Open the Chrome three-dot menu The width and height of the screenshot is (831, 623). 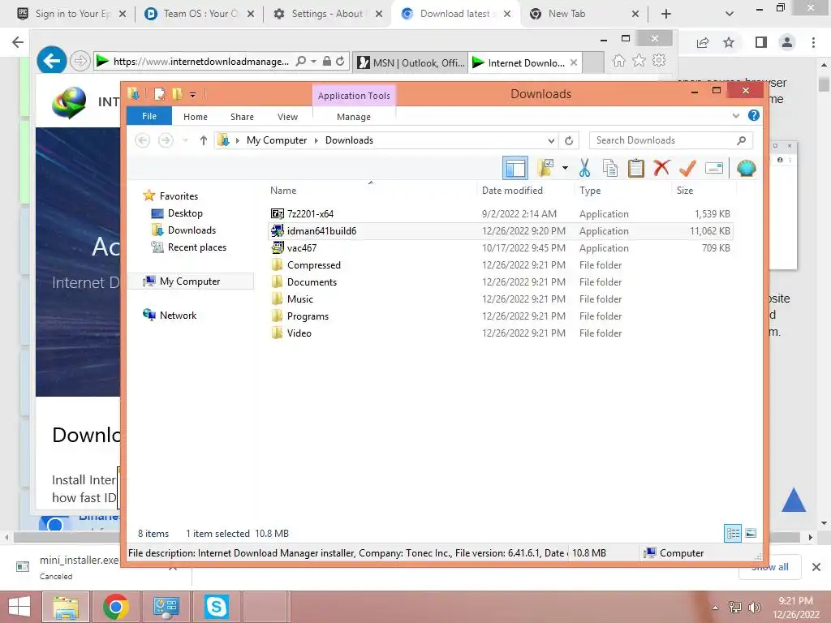tap(813, 42)
